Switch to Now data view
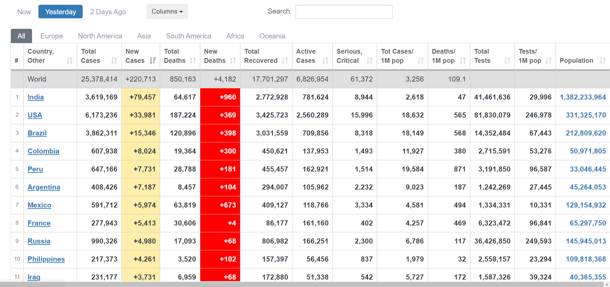Image resolution: width=610 pixels, height=287 pixels. coord(24,12)
